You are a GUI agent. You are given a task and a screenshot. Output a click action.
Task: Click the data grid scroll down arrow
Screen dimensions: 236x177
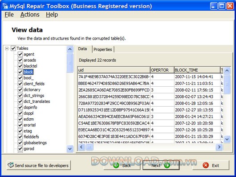pos(227,139)
